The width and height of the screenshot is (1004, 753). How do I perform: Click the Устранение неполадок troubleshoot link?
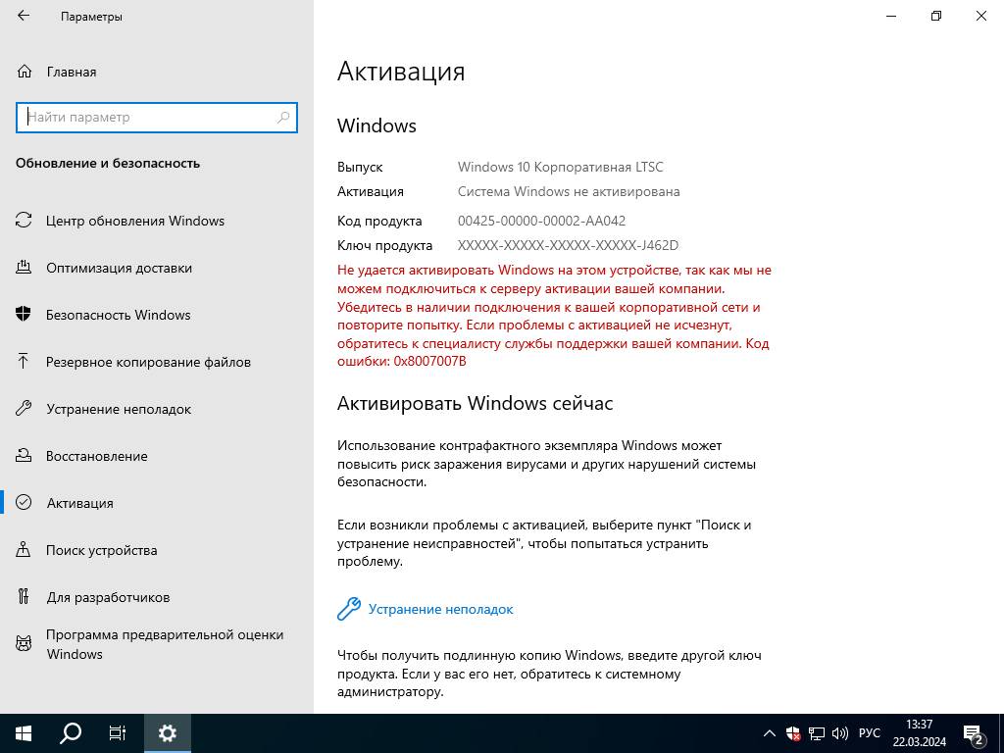[440, 609]
